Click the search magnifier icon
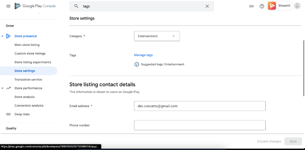Viewport: 305px width, 150px height. pos(76,6)
